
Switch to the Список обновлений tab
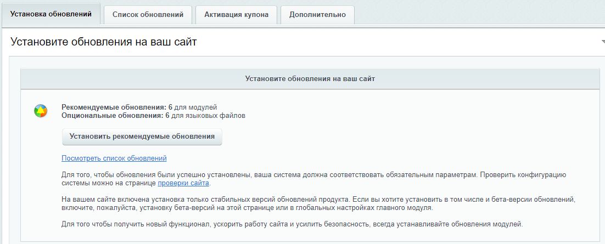click(x=148, y=15)
